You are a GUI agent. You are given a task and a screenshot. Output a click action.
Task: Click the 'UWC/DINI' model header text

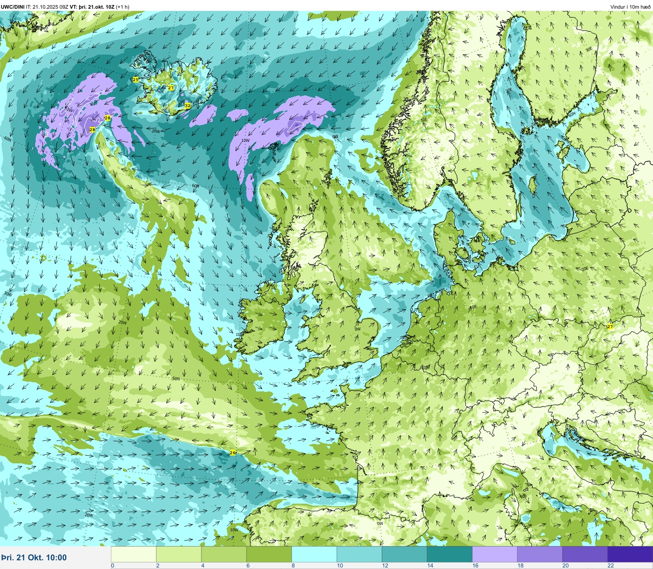[13, 7]
